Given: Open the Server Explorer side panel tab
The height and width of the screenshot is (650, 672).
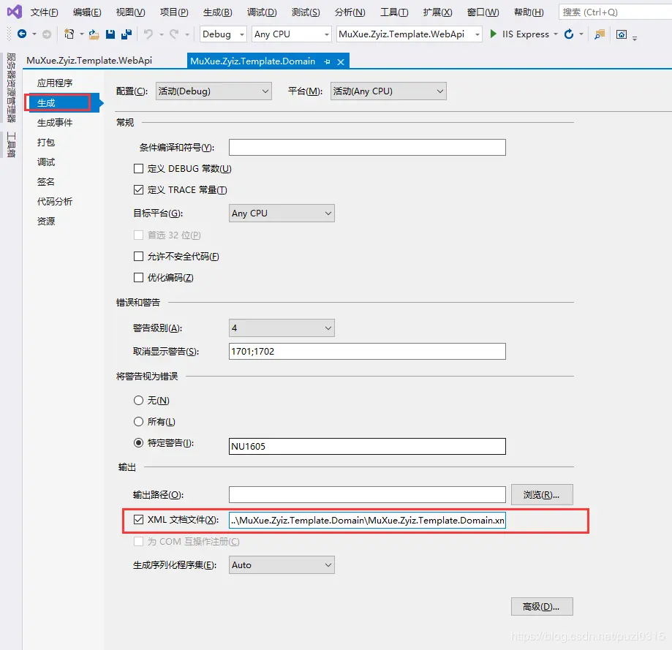Looking at the screenshot, I should [12, 88].
